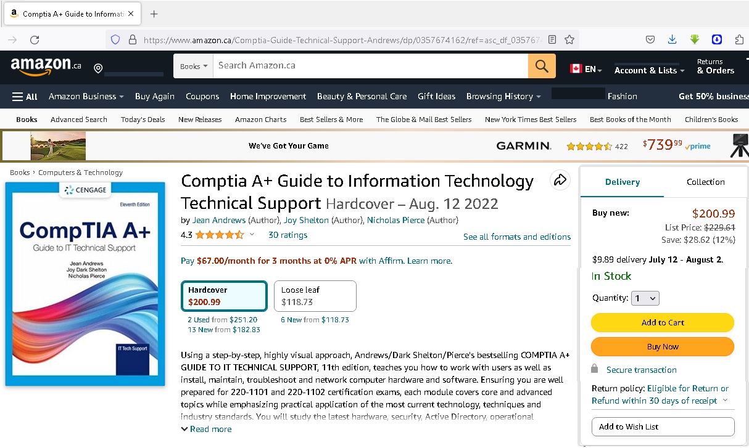Click the Amazon search magnifier button
Image resolution: width=749 pixels, height=448 pixels.
pyautogui.click(x=542, y=66)
